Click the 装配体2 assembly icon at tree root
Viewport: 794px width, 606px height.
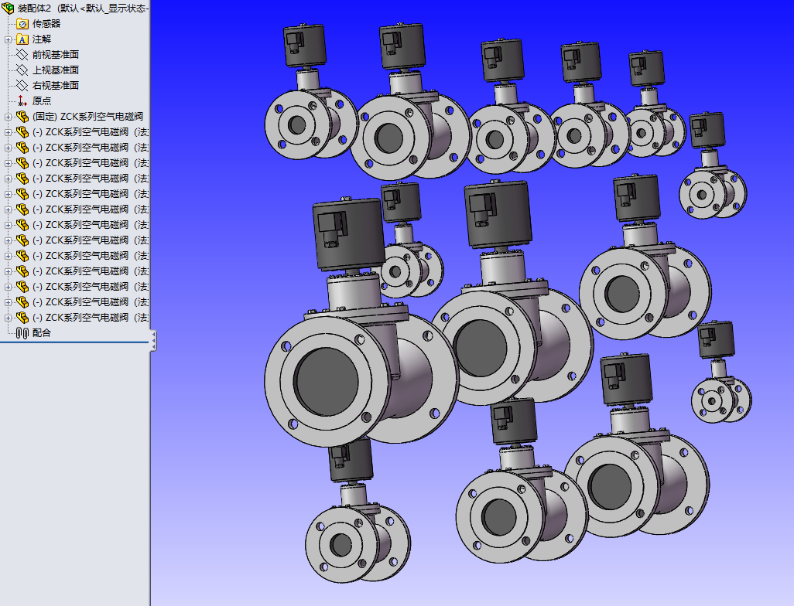[8, 8]
